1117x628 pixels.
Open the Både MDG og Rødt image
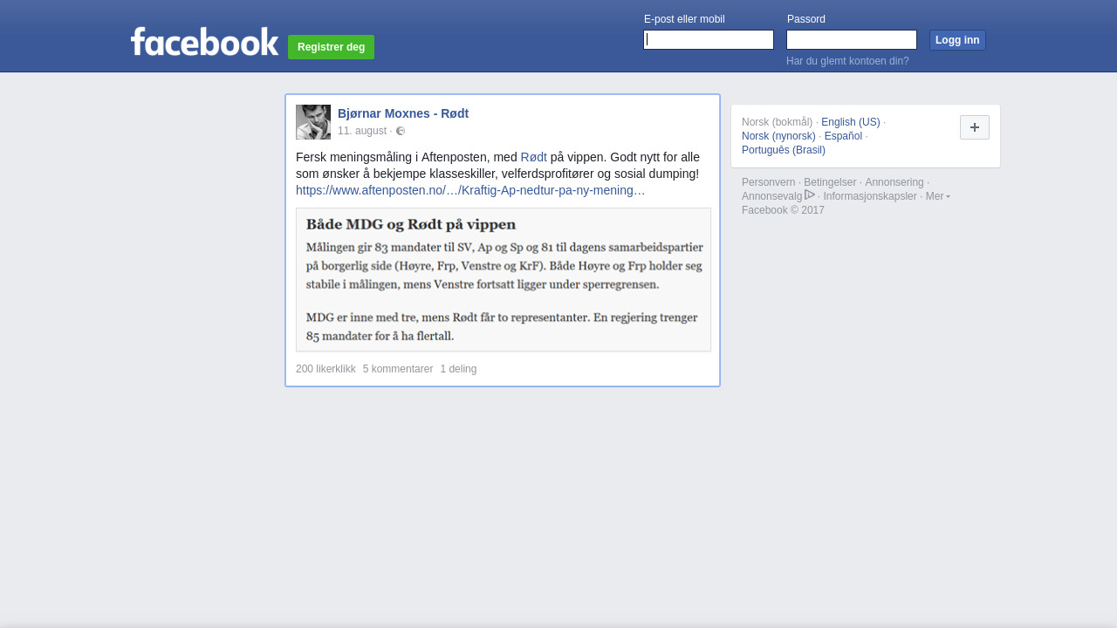504,279
